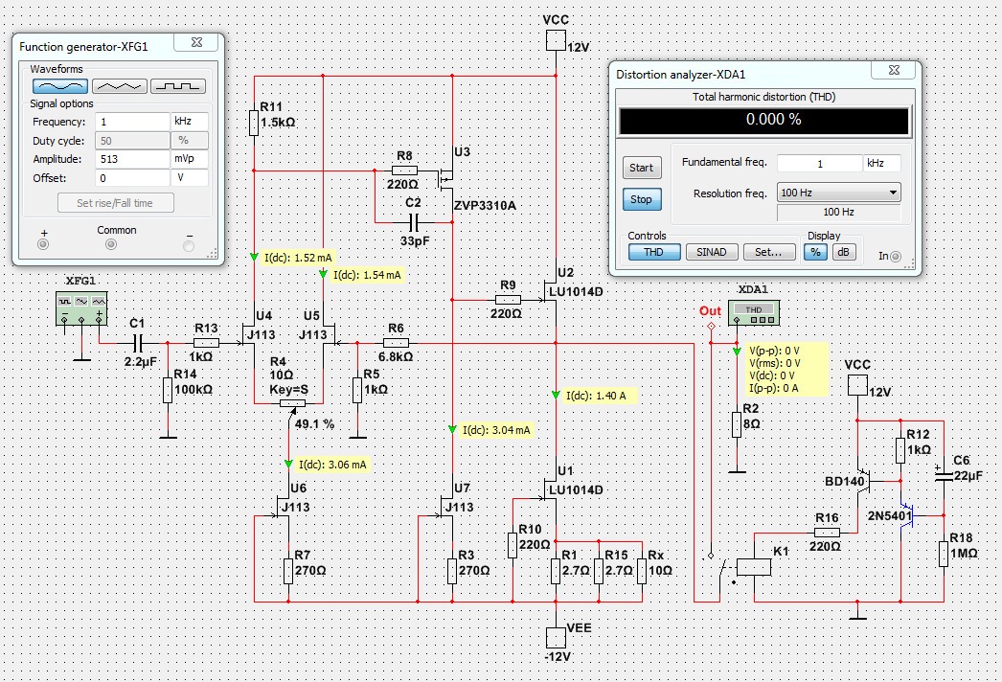Open the amplitude unit mVp selector
The width and height of the screenshot is (1002, 682).
click(189, 158)
